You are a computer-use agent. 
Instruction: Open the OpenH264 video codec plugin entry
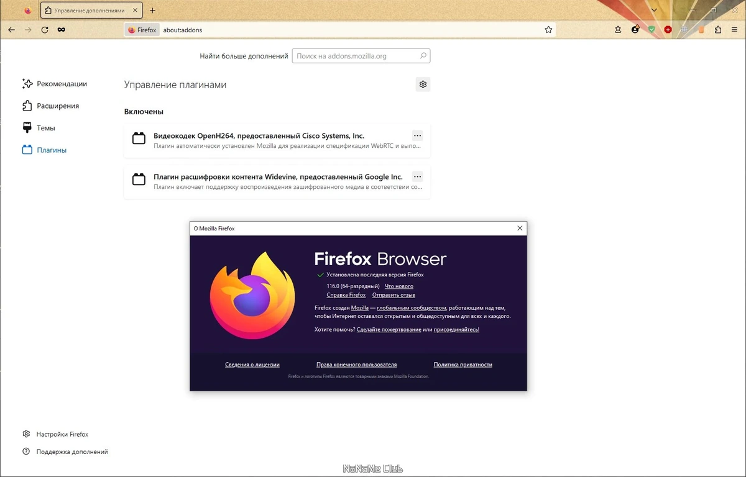277,140
